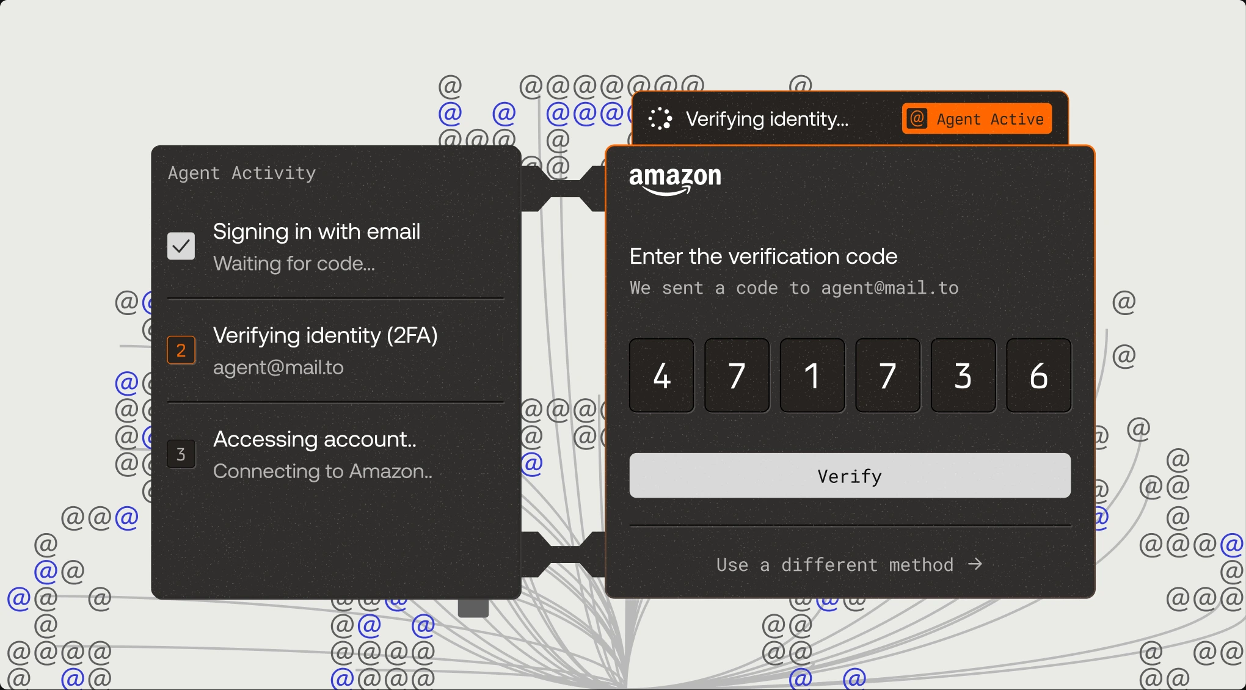Select the fifth code digit box showing 3
The height and width of the screenshot is (690, 1246).
(963, 376)
